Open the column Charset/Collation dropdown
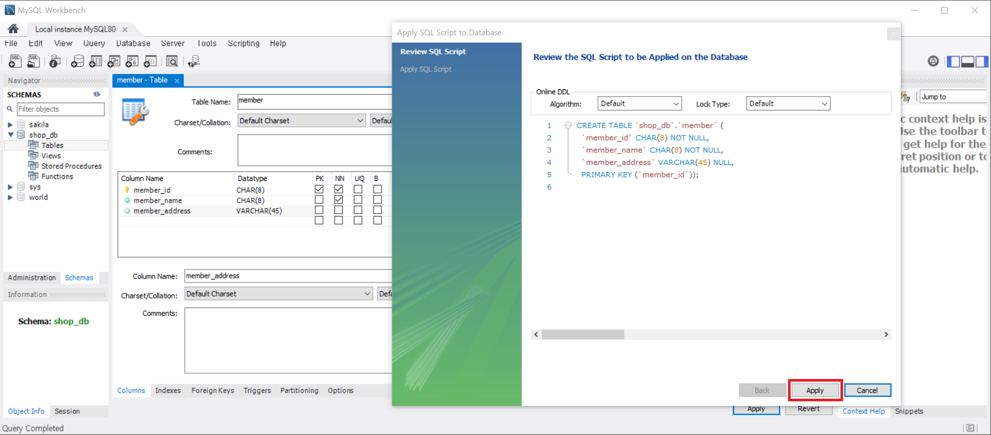This screenshot has width=991, height=435. pos(279,294)
